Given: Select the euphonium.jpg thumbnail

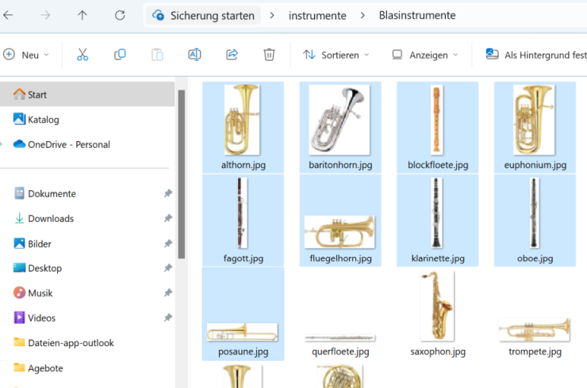Looking at the screenshot, I should coord(534,120).
